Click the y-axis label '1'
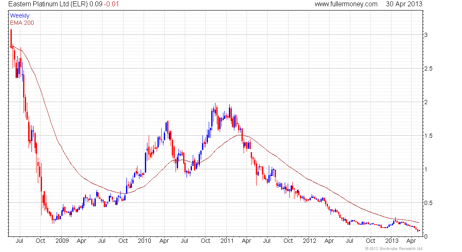 425,169
